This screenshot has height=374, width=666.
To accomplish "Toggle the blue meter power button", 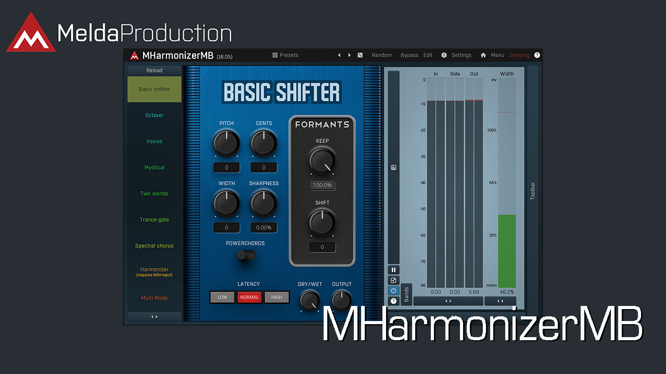I will point(393,290).
